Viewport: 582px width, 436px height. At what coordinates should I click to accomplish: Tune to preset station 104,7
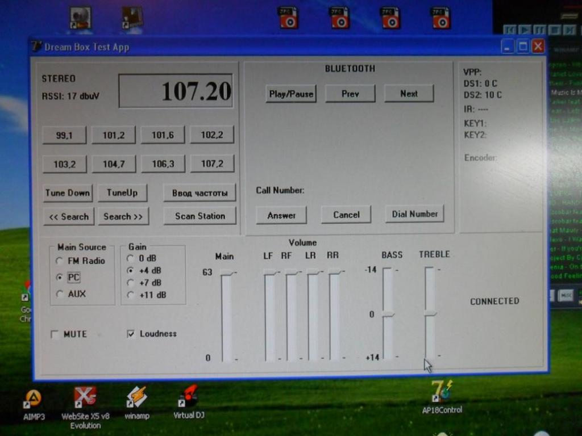pos(114,164)
